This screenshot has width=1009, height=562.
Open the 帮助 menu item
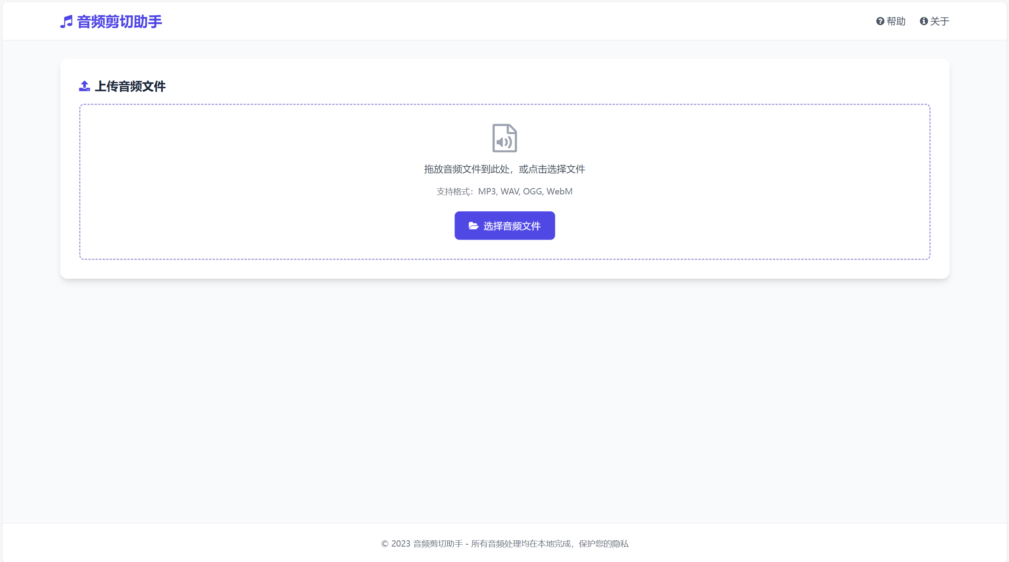(x=891, y=21)
